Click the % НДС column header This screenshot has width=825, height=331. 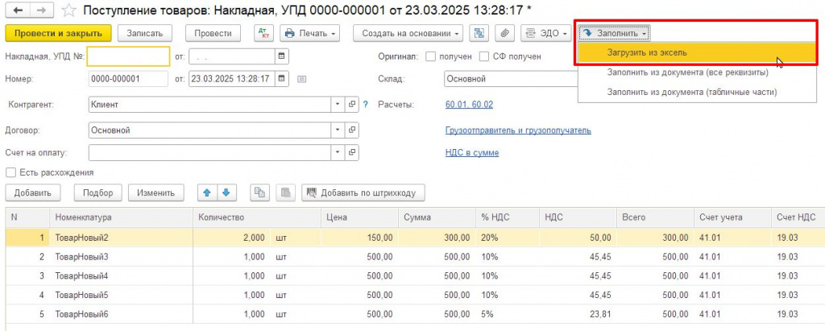(x=508, y=217)
